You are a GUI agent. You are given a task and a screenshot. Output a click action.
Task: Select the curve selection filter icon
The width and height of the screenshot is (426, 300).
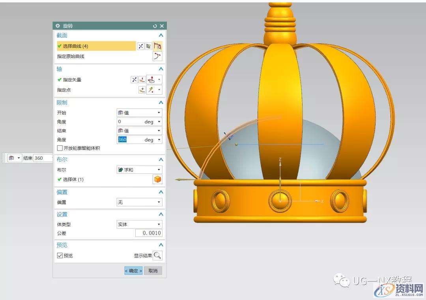149,46
